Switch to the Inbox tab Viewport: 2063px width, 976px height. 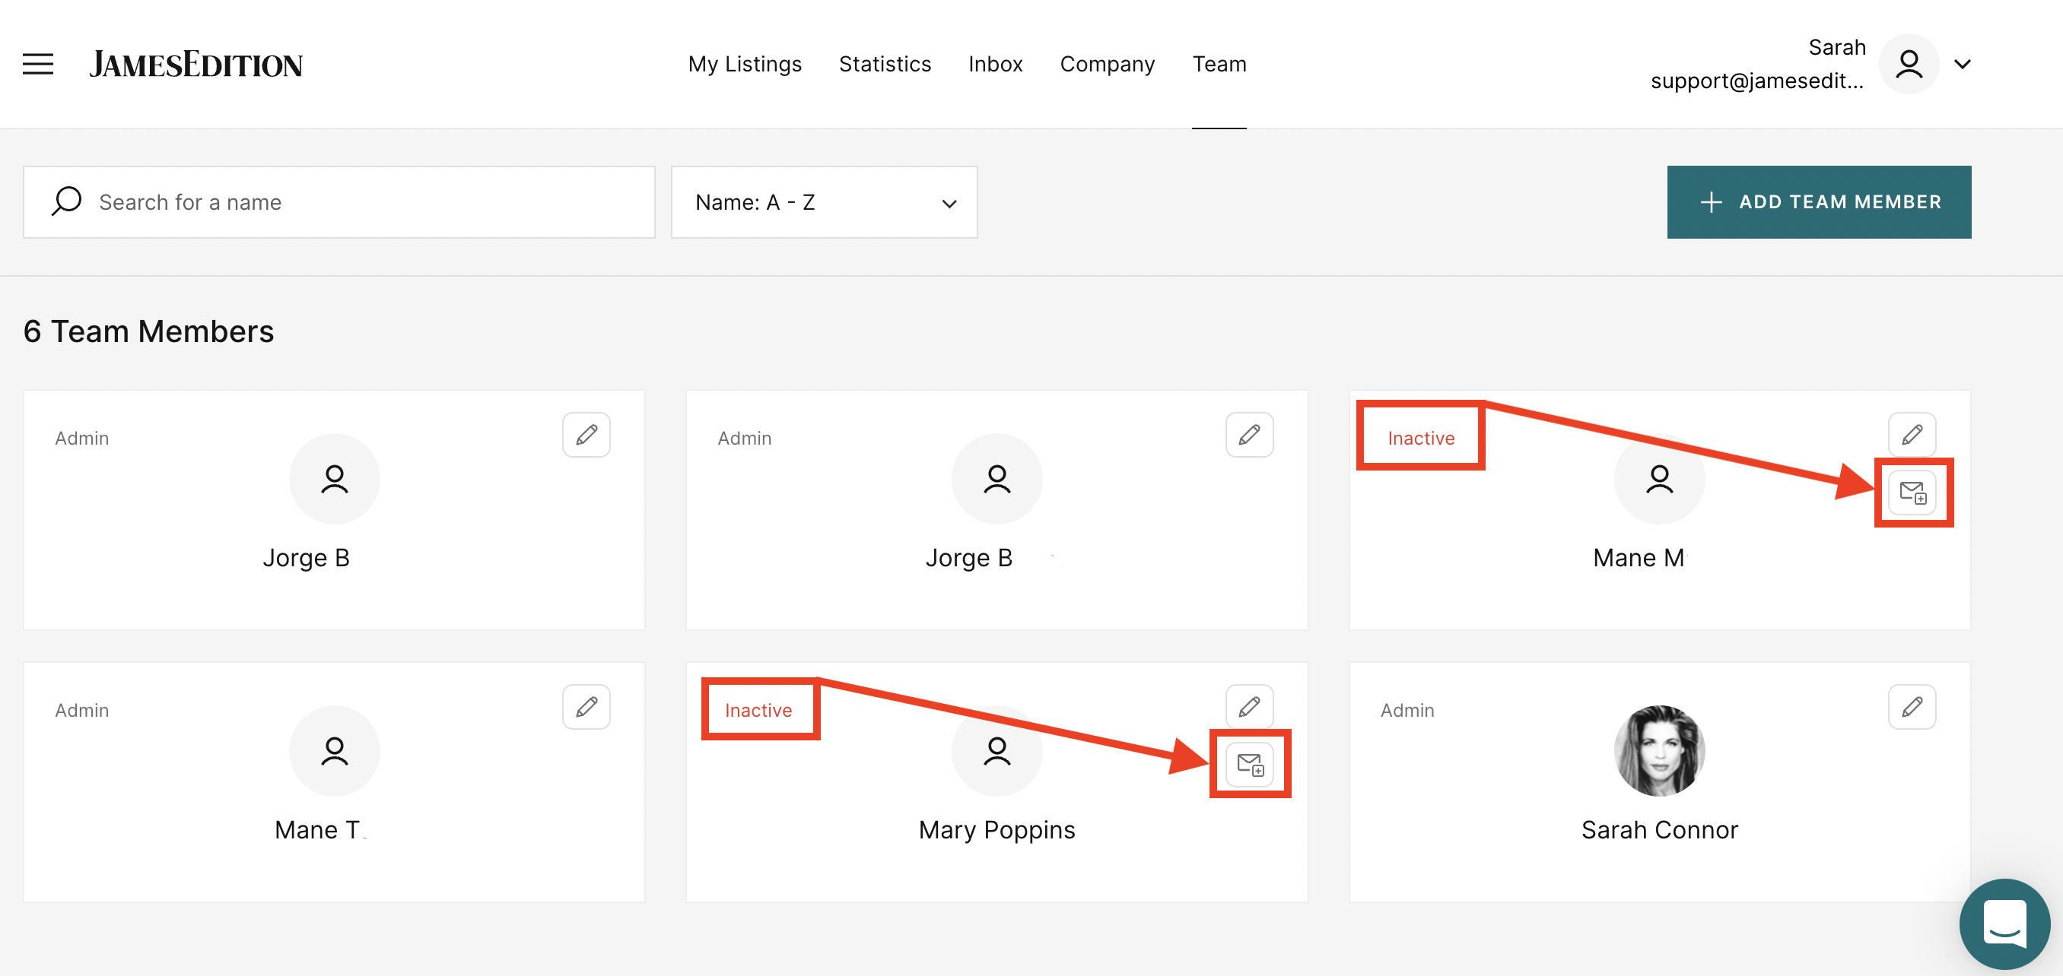click(996, 64)
